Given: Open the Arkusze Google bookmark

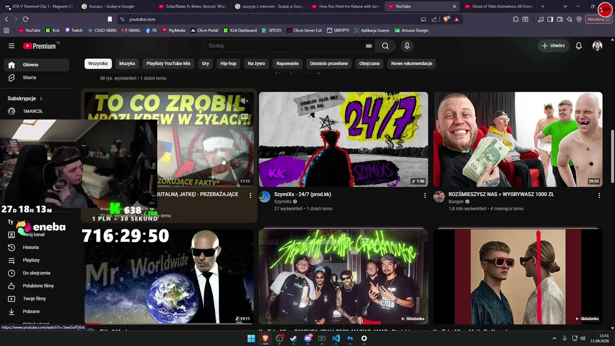Looking at the screenshot, I should (411, 30).
